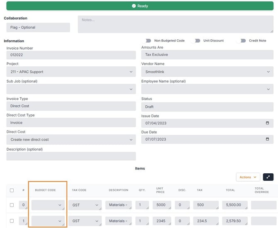Click the row number 1 cell
This screenshot has width=278, height=228.
pos(23,221)
